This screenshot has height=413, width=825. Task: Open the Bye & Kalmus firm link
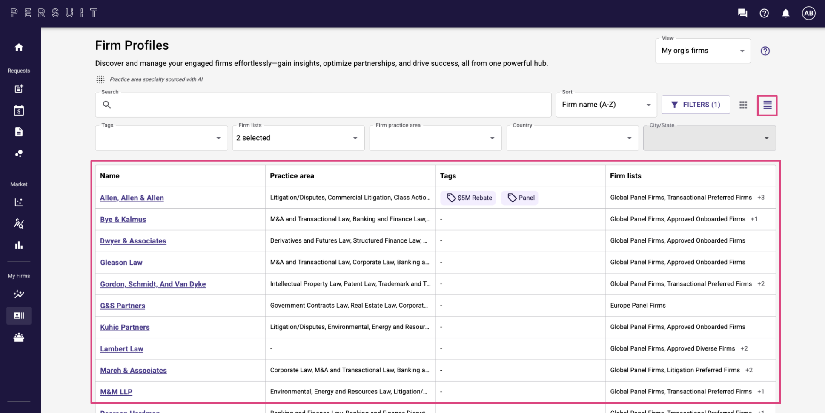pyautogui.click(x=123, y=219)
